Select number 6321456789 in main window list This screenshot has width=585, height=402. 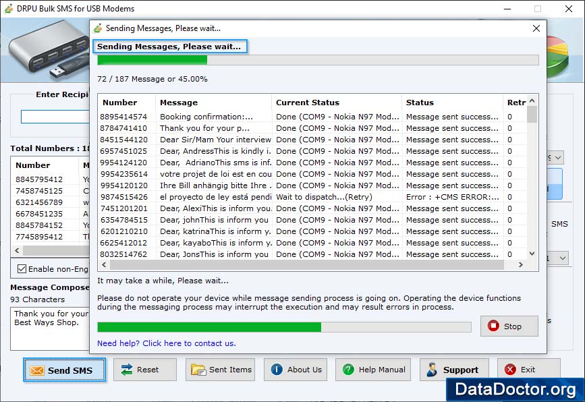pos(39,202)
